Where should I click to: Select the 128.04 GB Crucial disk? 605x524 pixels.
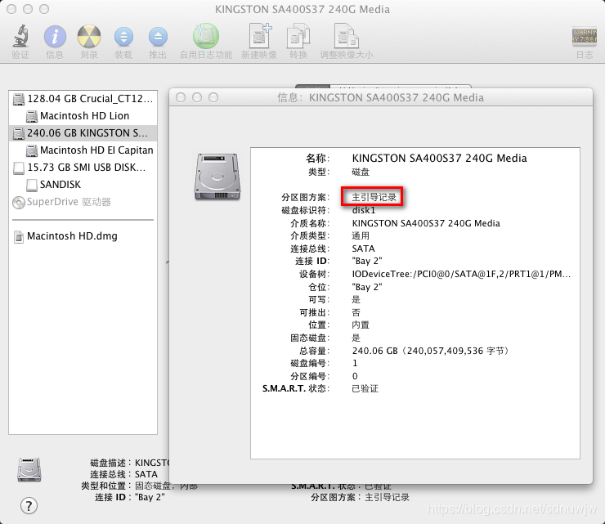(83, 99)
